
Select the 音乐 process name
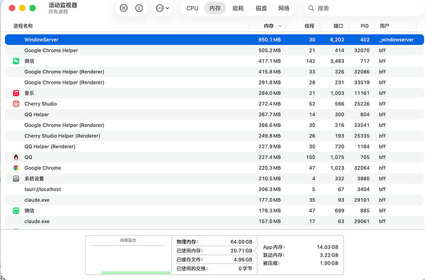coord(30,93)
